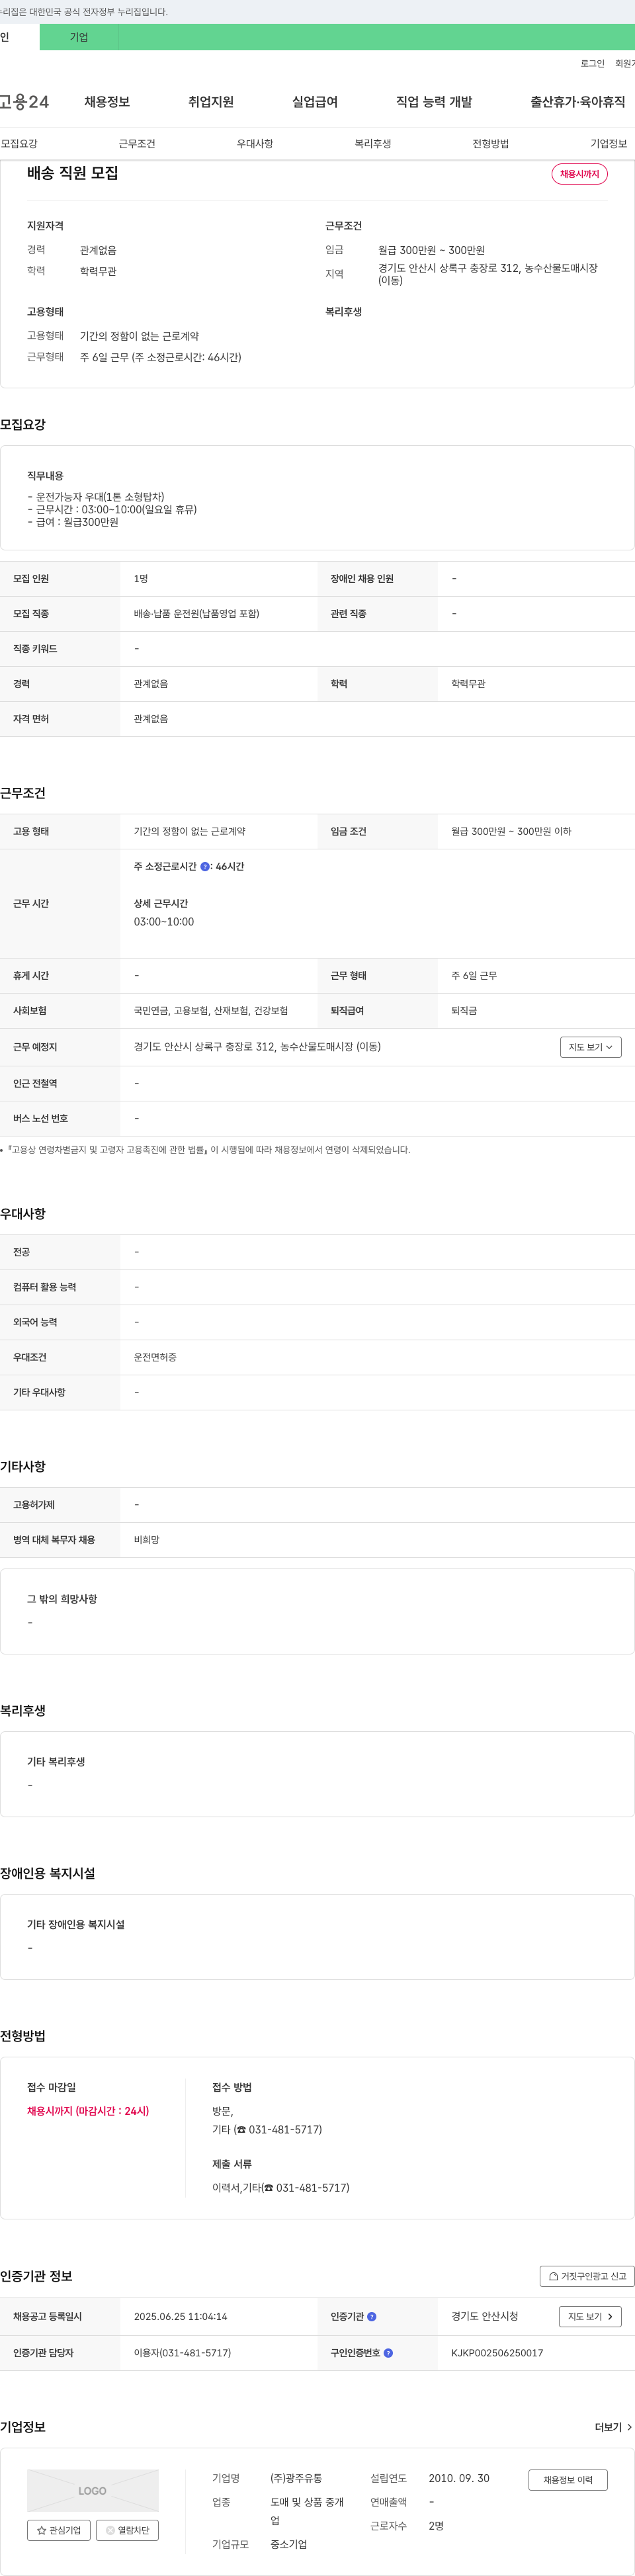Viewport: 635px width, 2576px height.
Task: Click the help icon beside 주 소정근로시간
Action: pyautogui.click(x=205, y=867)
